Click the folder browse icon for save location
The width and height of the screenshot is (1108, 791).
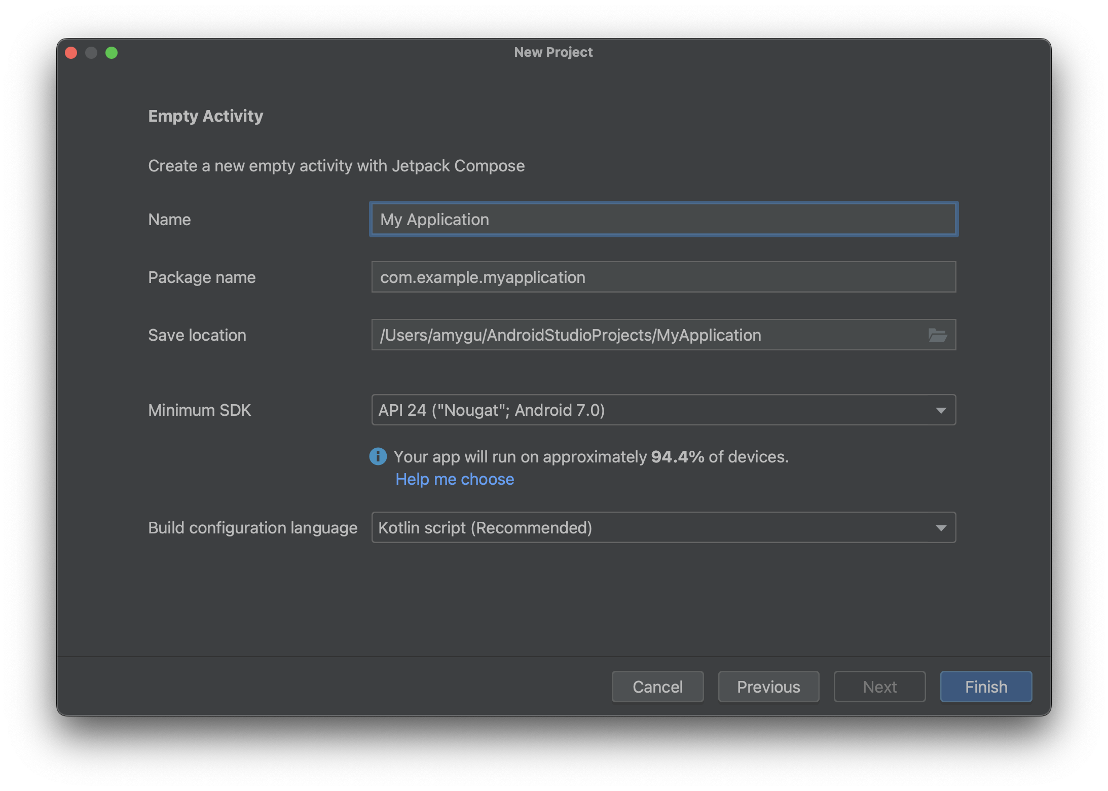[939, 334]
